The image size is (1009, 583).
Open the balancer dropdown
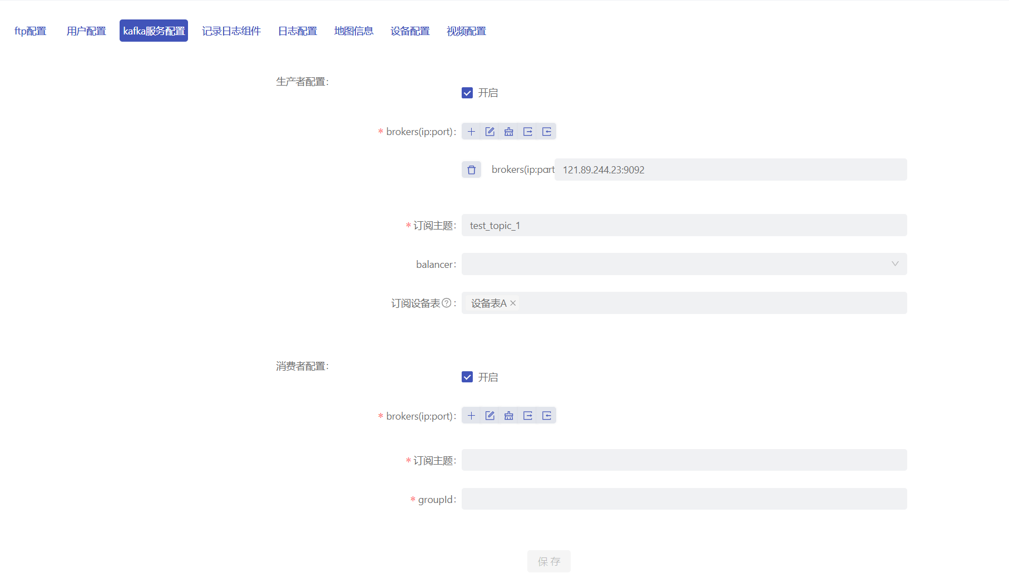[x=684, y=264]
